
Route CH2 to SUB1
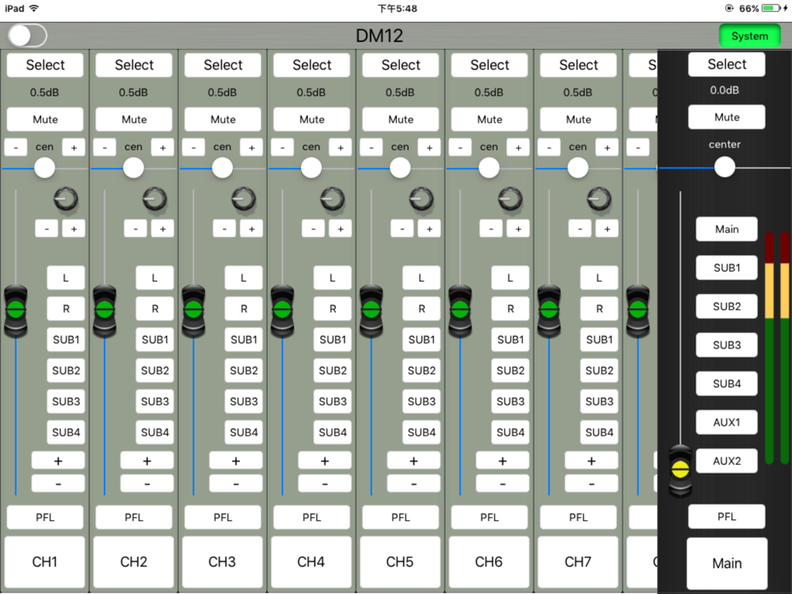(154, 340)
